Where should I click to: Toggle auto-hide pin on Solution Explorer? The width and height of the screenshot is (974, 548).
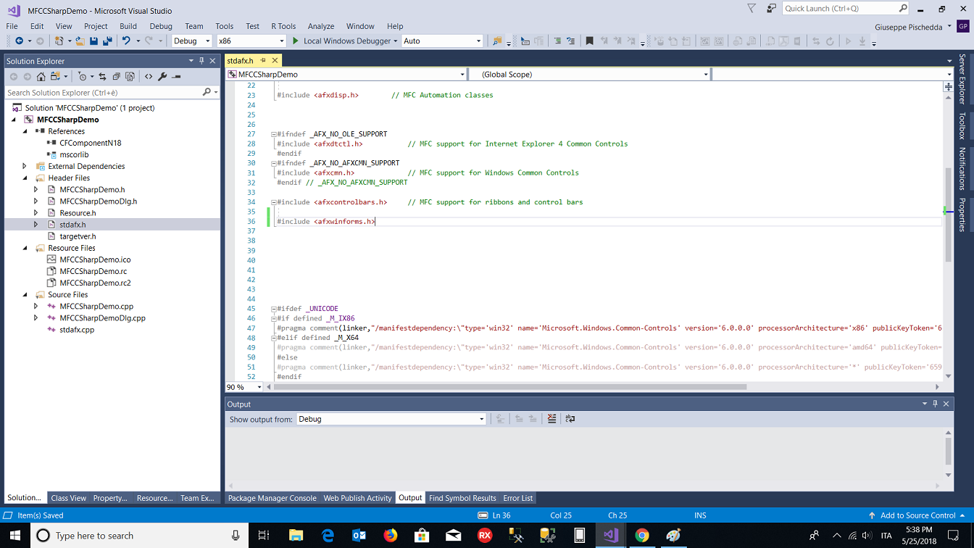pyautogui.click(x=201, y=61)
